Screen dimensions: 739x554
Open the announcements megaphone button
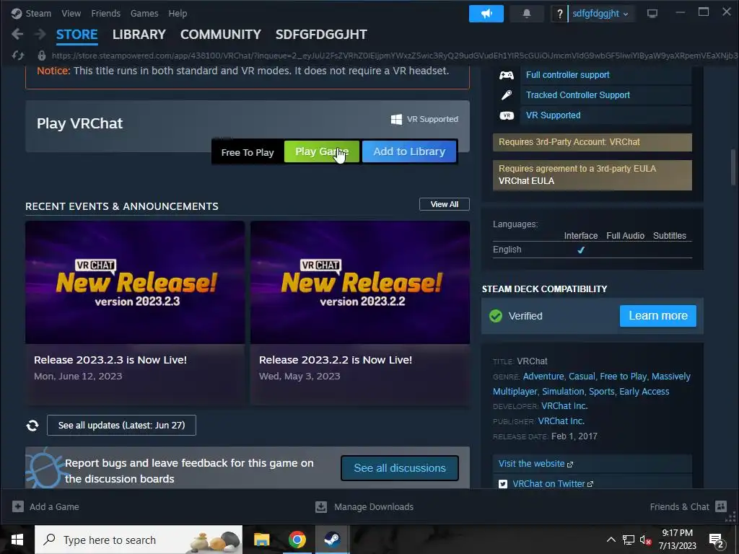pyautogui.click(x=486, y=14)
